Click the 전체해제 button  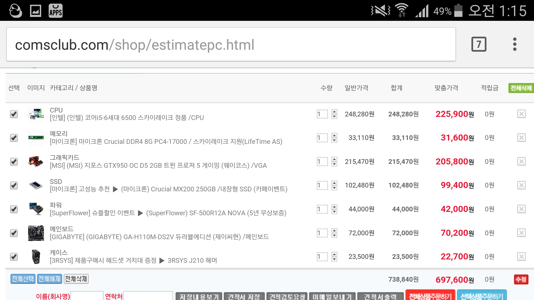50,279
